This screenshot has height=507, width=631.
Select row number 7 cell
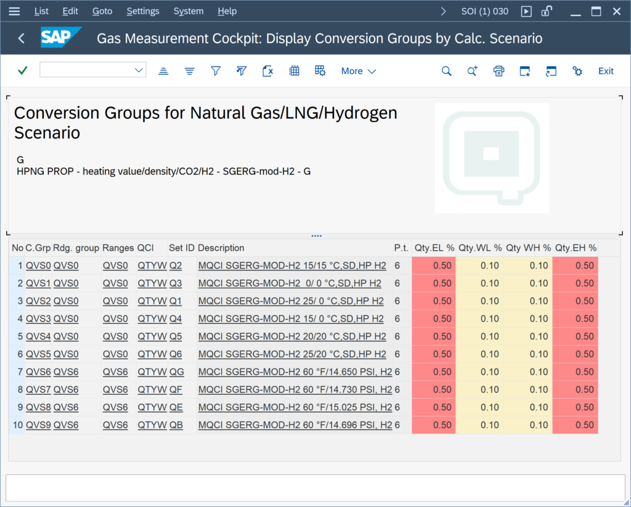coord(17,372)
